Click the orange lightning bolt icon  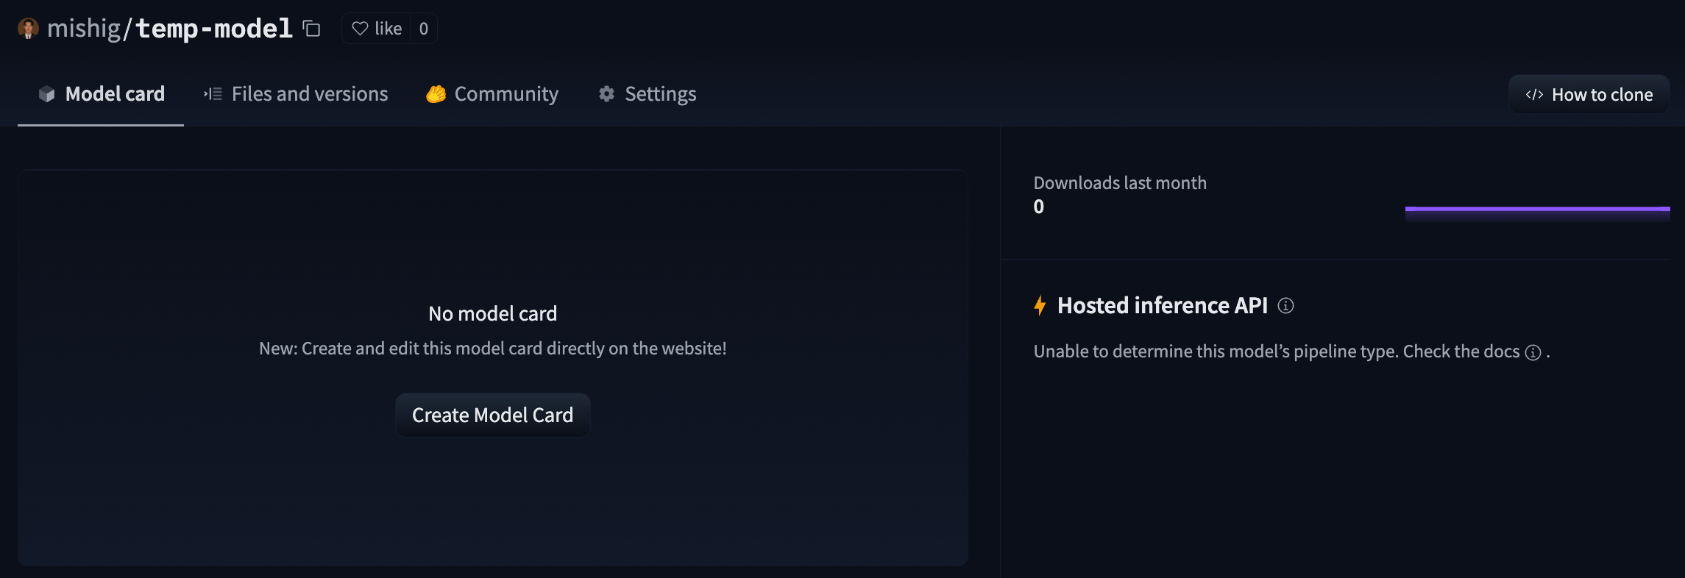(1040, 305)
